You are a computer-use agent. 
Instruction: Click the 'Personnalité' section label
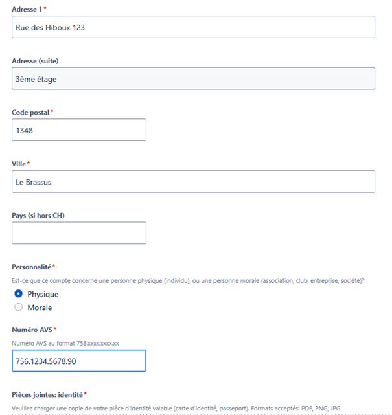(x=31, y=267)
